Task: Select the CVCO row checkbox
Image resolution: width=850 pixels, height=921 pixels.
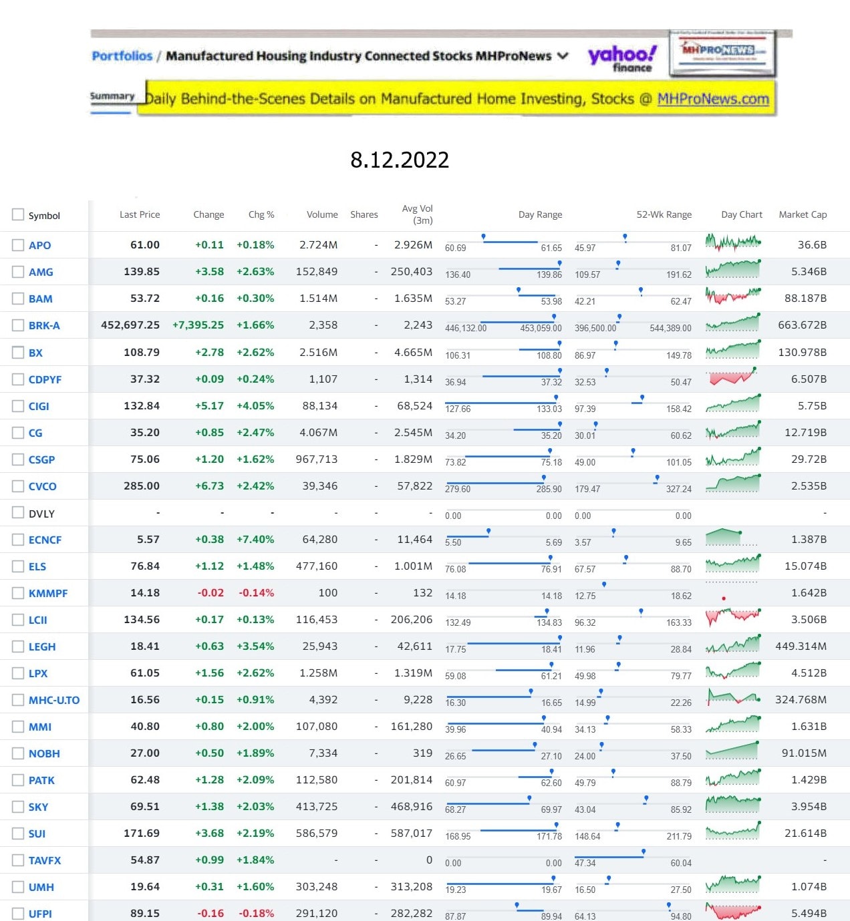Action: (18, 486)
